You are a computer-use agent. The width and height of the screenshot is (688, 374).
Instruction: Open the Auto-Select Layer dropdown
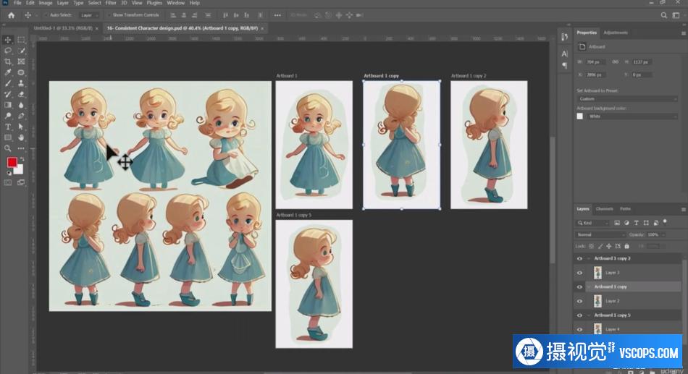pyautogui.click(x=90, y=15)
